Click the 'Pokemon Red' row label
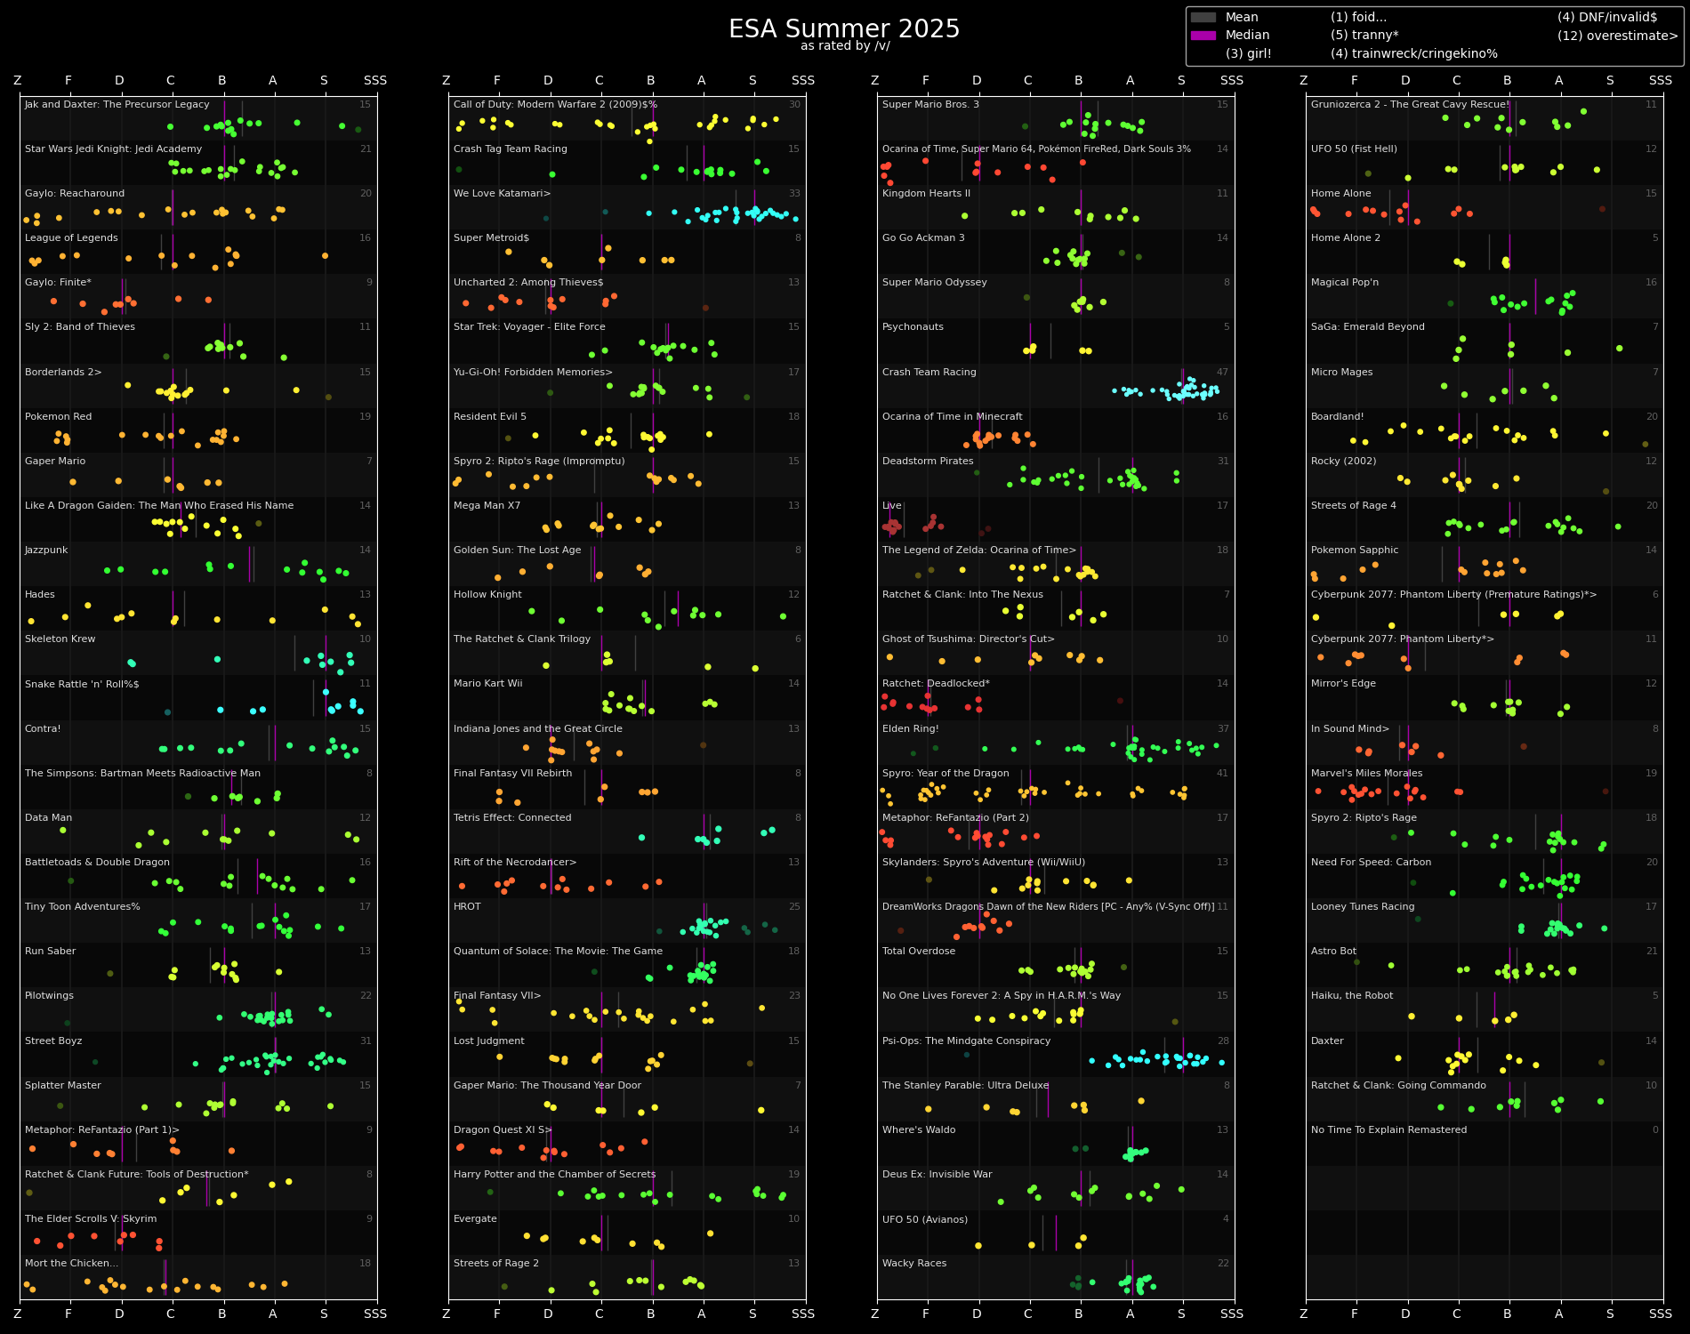The width and height of the screenshot is (1690, 1334). pos(58,417)
